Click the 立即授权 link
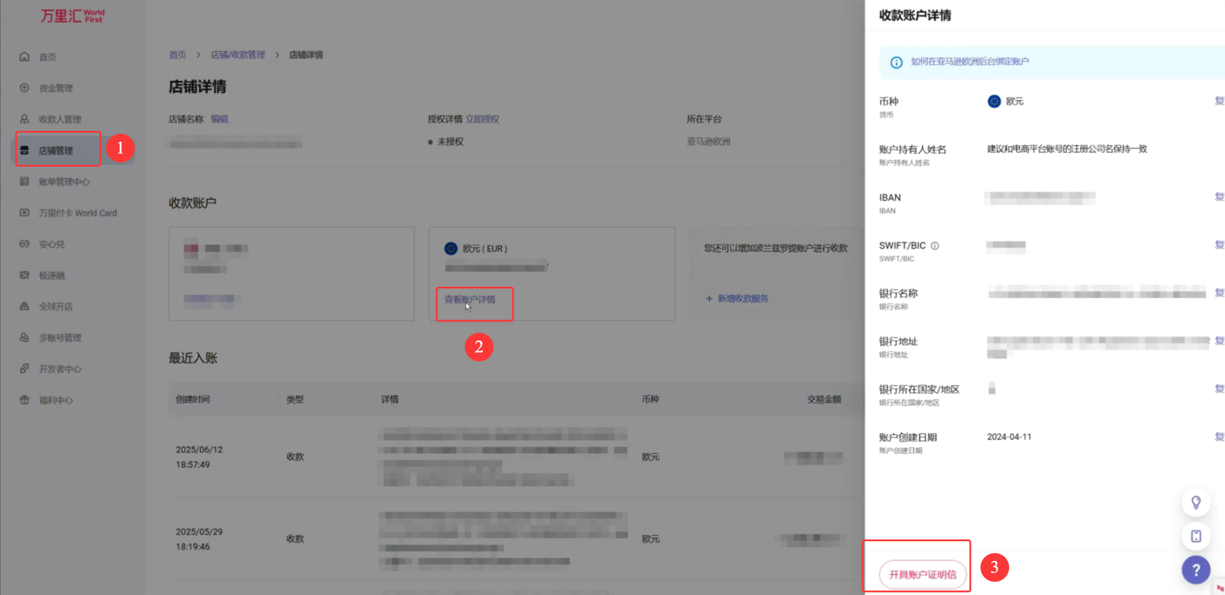1225x595 pixels. 482,119
